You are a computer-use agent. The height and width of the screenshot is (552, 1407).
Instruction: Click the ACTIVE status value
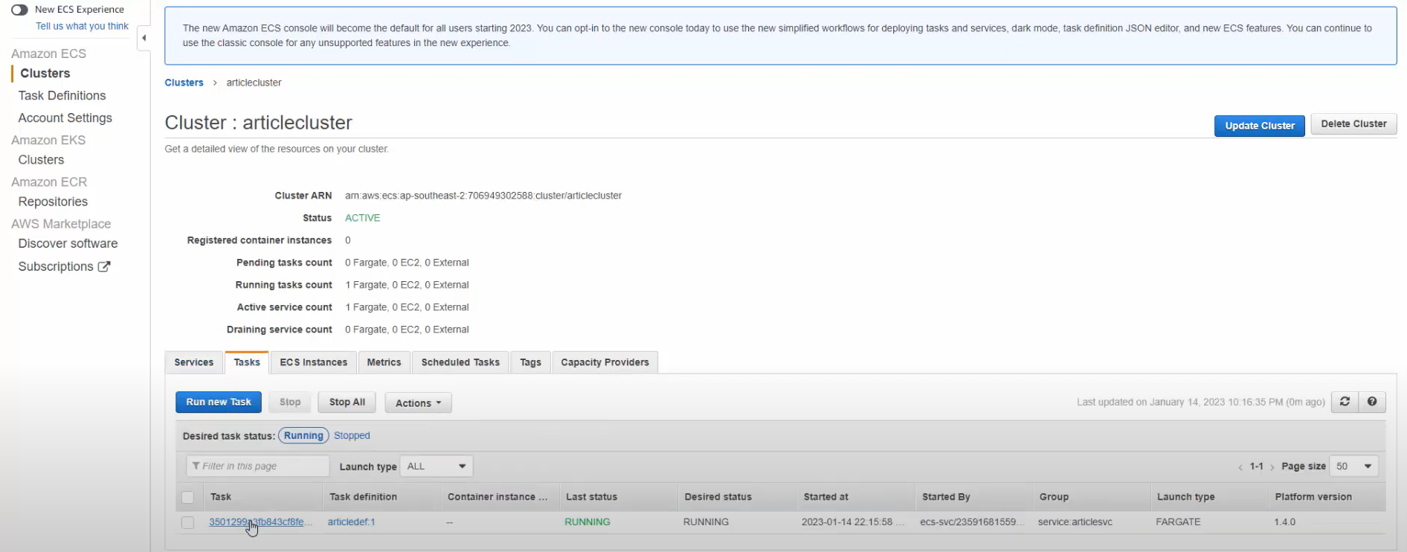click(x=362, y=218)
